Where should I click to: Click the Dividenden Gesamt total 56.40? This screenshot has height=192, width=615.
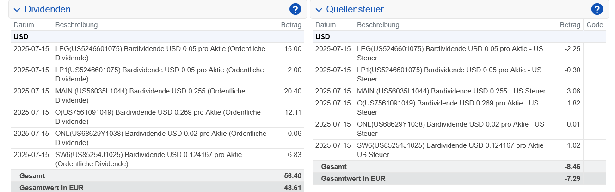pyautogui.click(x=294, y=176)
